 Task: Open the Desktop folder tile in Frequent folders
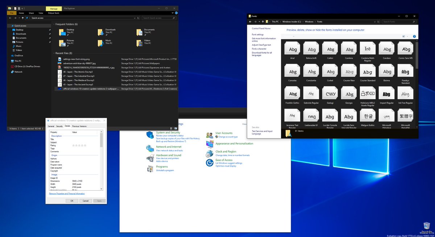[67, 32]
